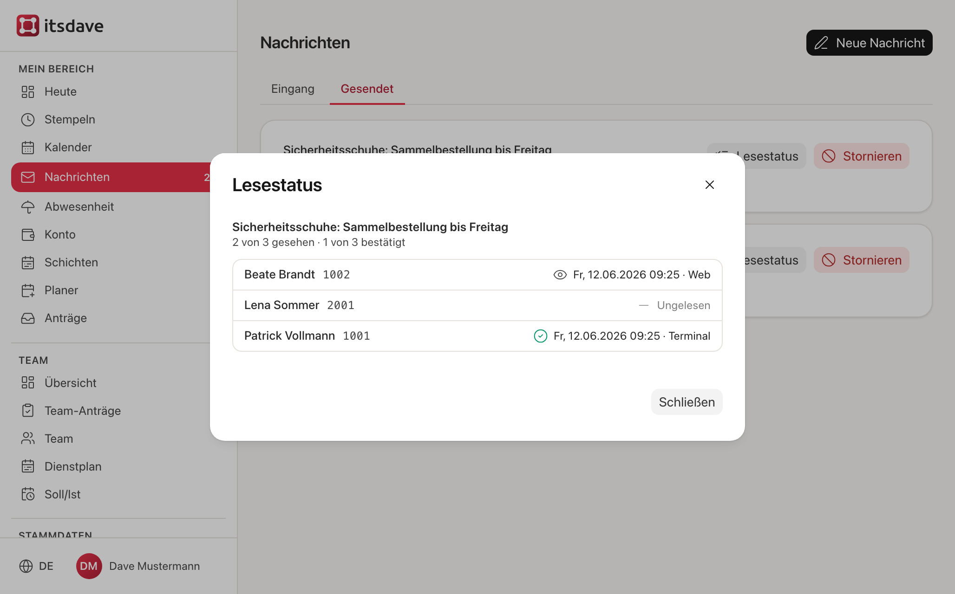The width and height of the screenshot is (955, 594).
Task: Switch to the Eingang tab
Action: [x=293, y=89]
